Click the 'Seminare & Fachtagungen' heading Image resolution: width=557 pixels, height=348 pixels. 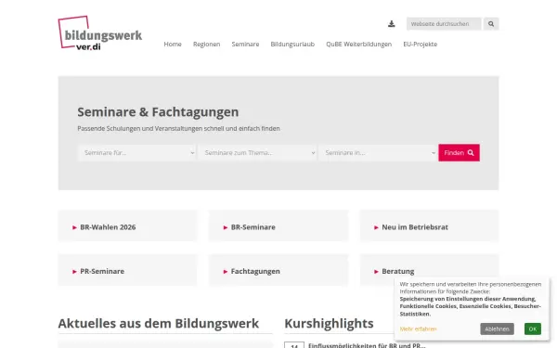click(158, 112)
